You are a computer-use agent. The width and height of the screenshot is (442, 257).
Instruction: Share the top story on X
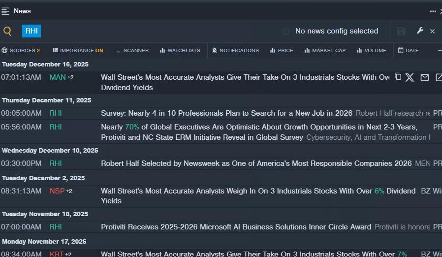point(410,77)
